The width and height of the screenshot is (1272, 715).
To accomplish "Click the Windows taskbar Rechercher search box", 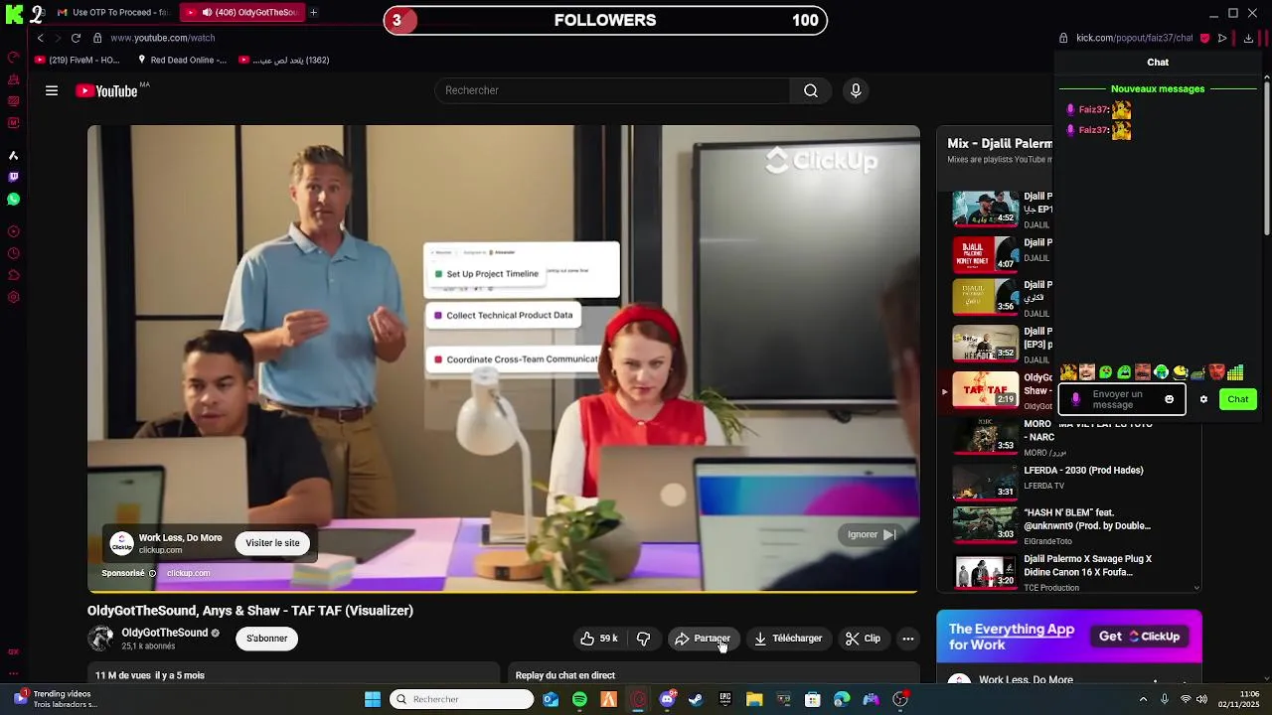I will pyautogui.click(x=461, y=699).
